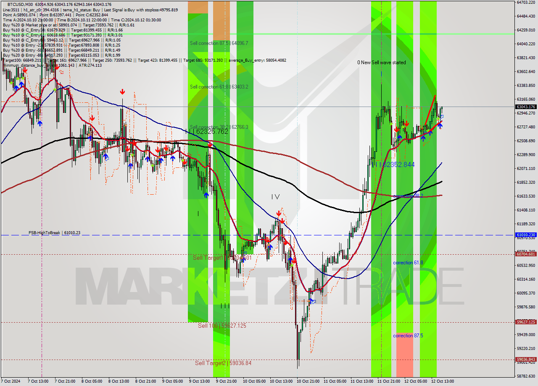Click the red 59627.125 price axis tag
Image resolution: width=538 pixels, height=386 pixels.
pyautogui.click(x=526, y=322)
